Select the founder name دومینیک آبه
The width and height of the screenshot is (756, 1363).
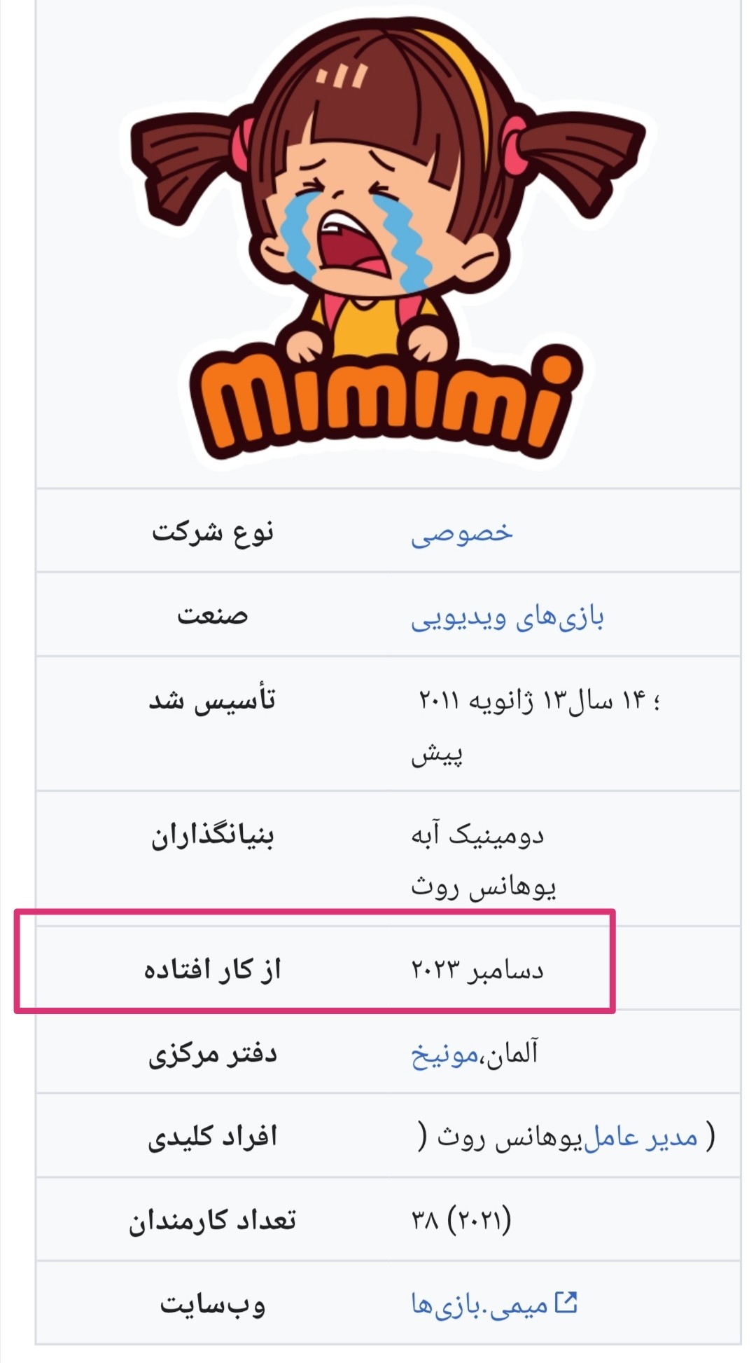(x=477, y=835)
